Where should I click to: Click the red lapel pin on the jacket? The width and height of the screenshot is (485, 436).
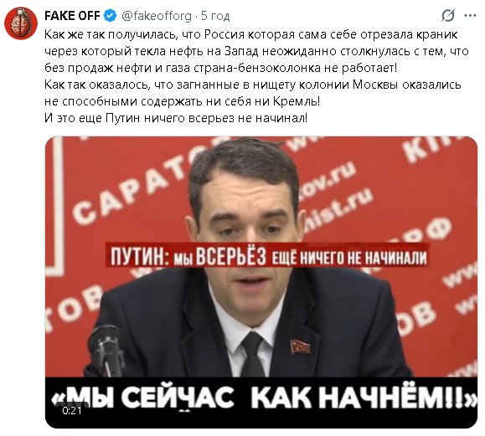pos(301,347)
